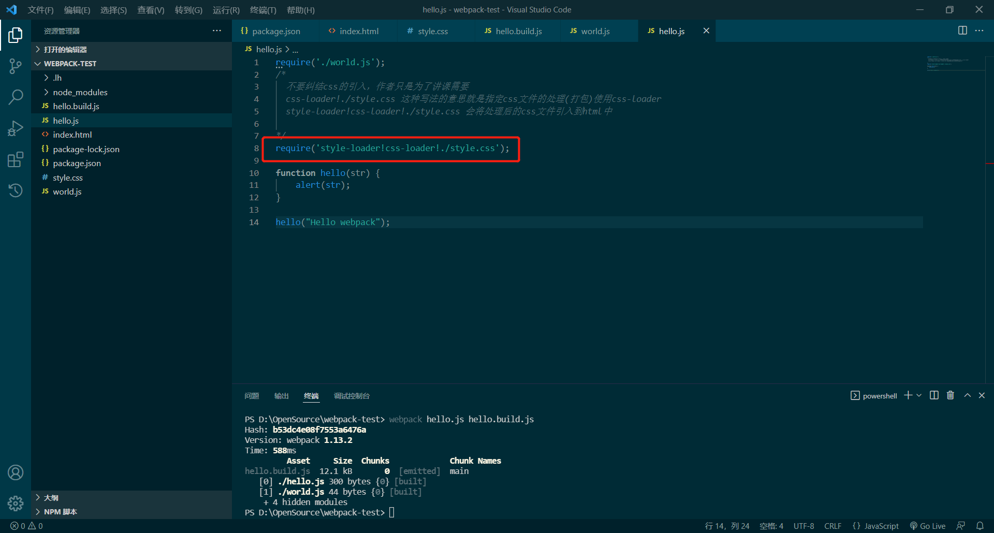Image resolution: width=994 pixels, height=533 pixels.
Task: Open package-lock.json in the file explorer
Action: point(131,149)
